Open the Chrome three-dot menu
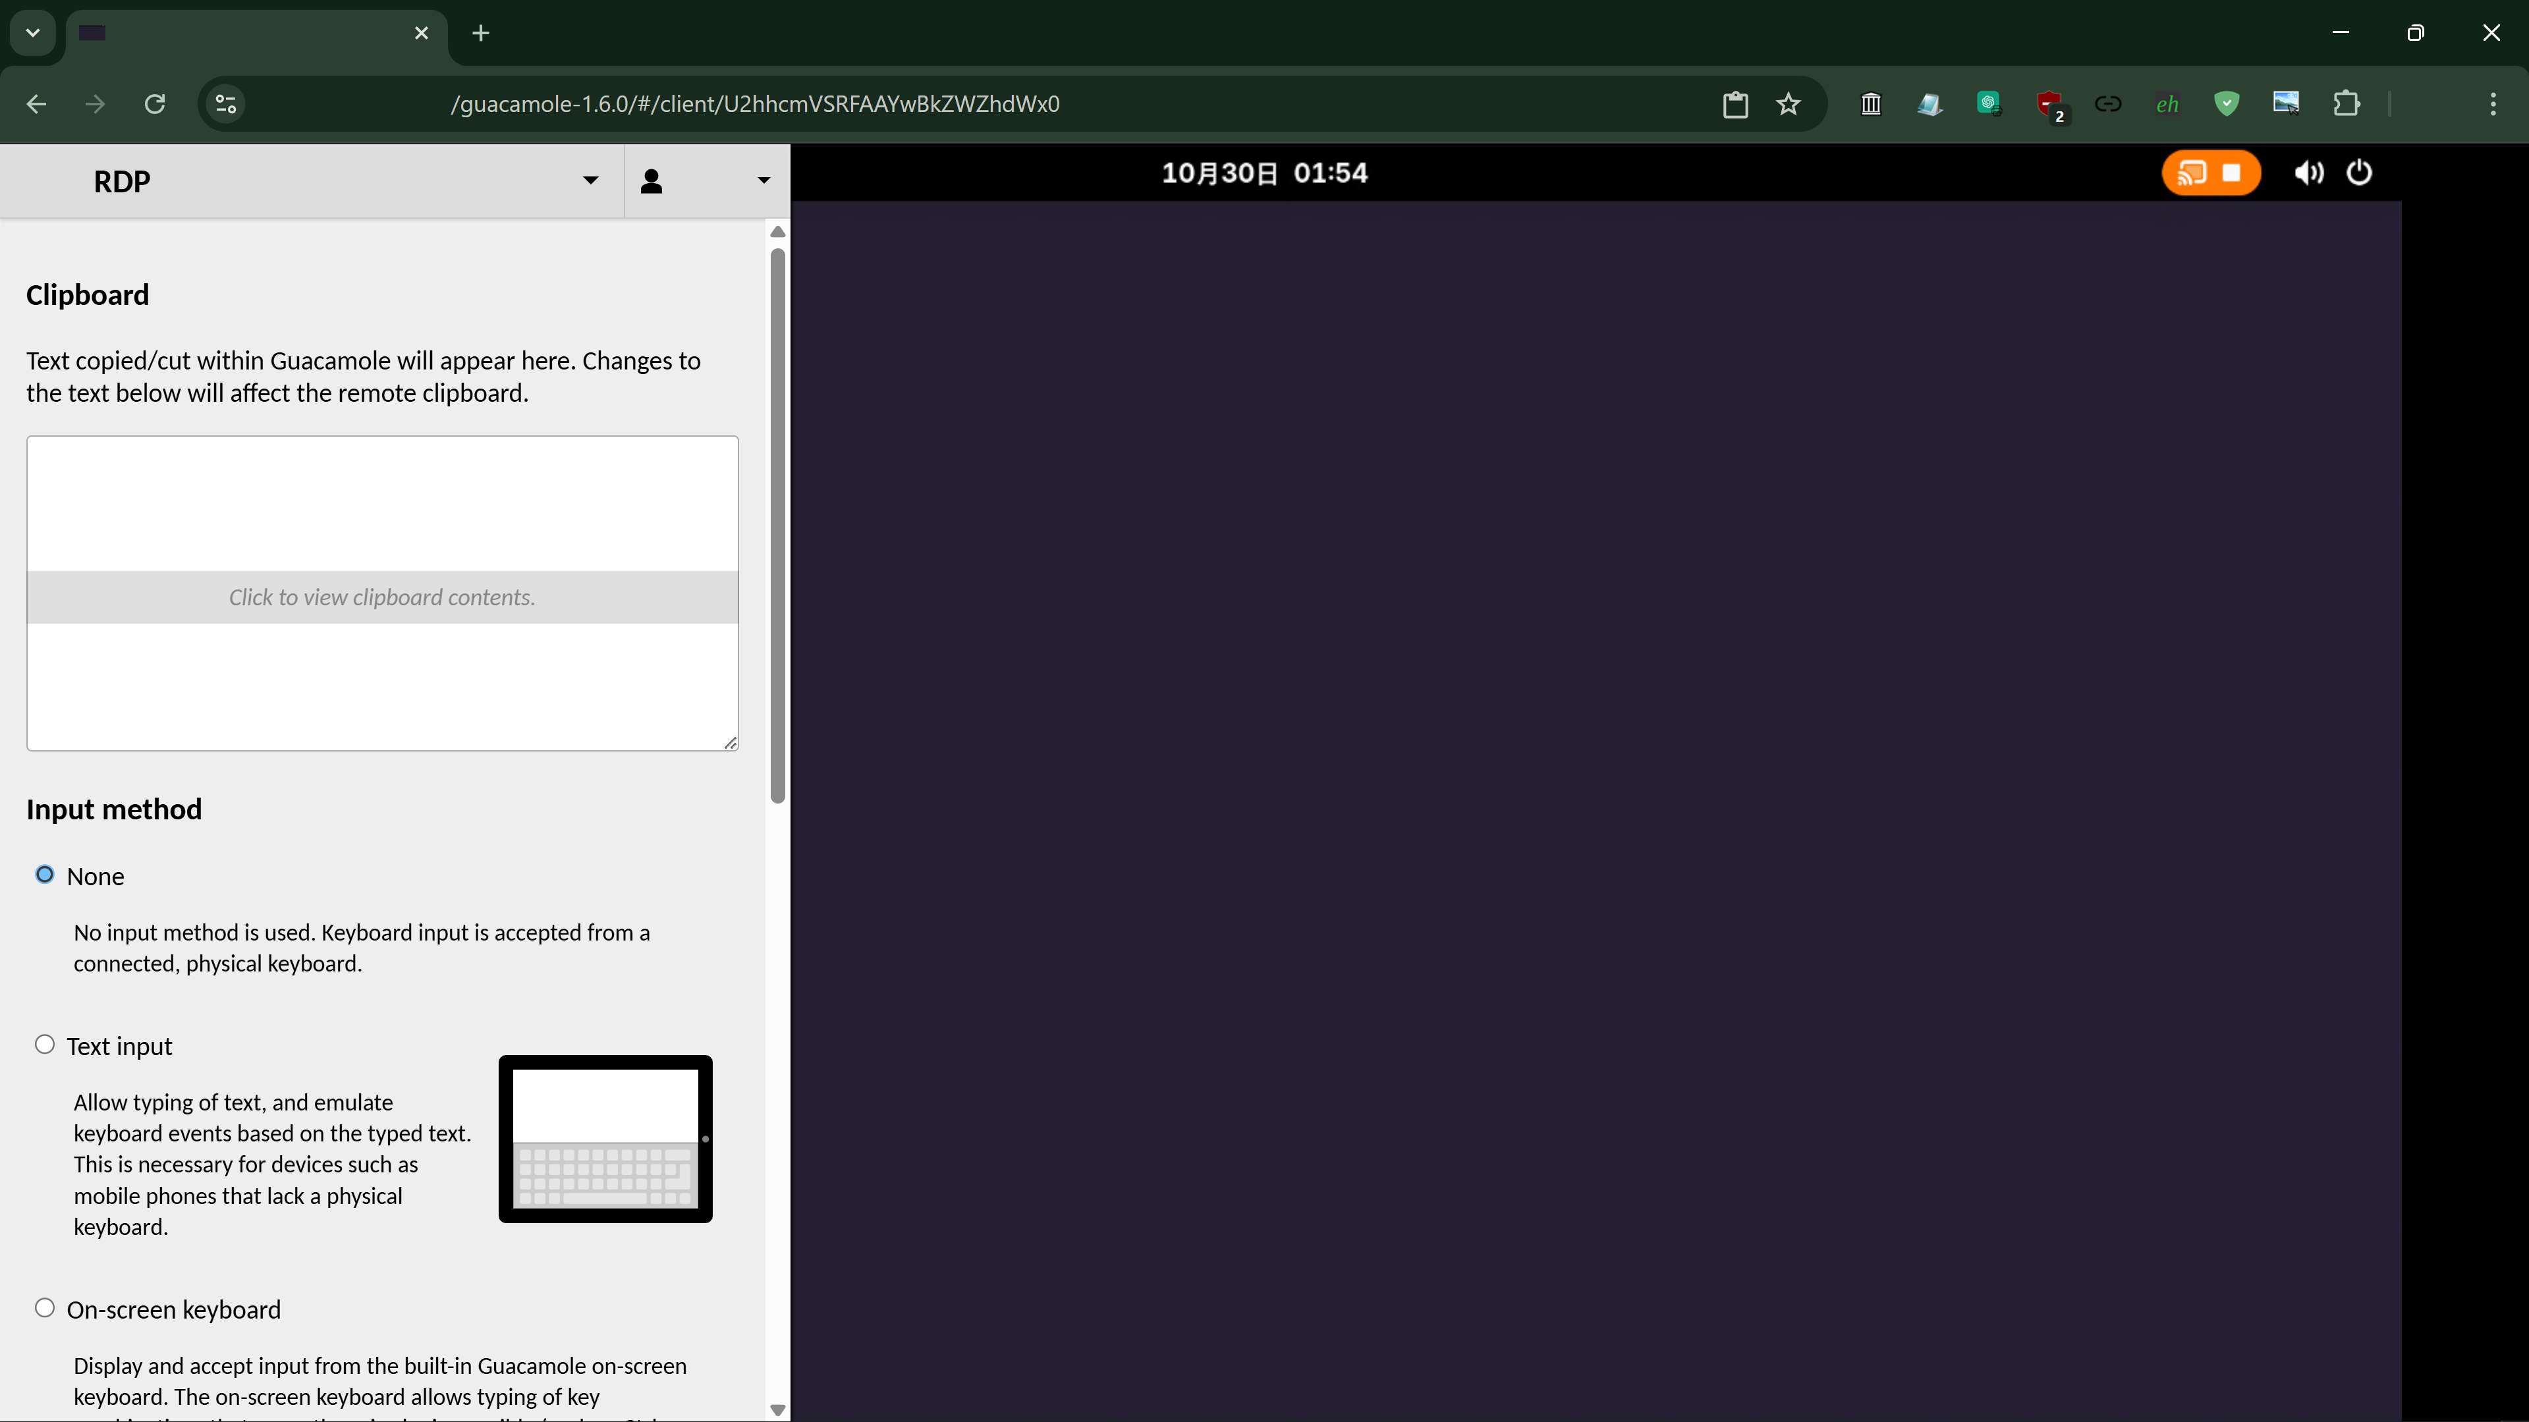 2493,104
